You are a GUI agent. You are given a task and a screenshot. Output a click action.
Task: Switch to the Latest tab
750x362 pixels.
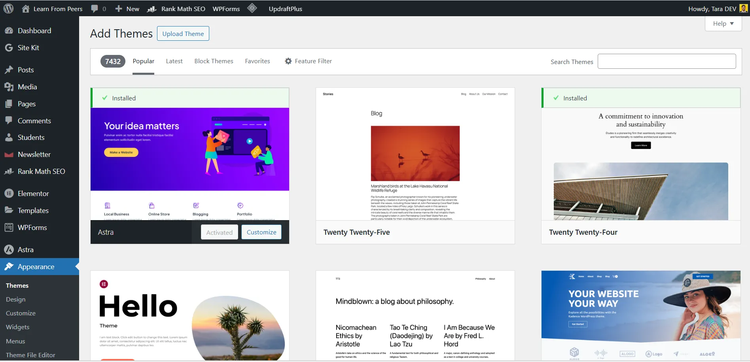click(174, 61)
